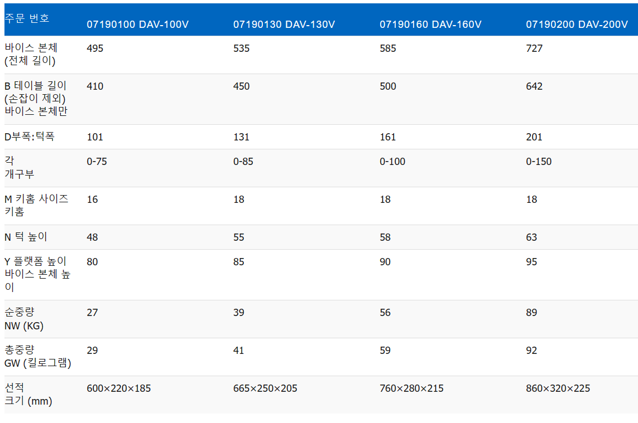Select the N 턱 높이 row label

point(26,237)
